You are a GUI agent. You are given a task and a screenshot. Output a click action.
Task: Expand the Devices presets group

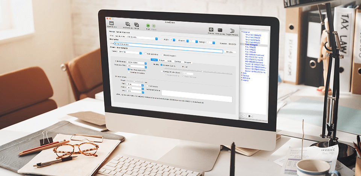click(242, 75)
